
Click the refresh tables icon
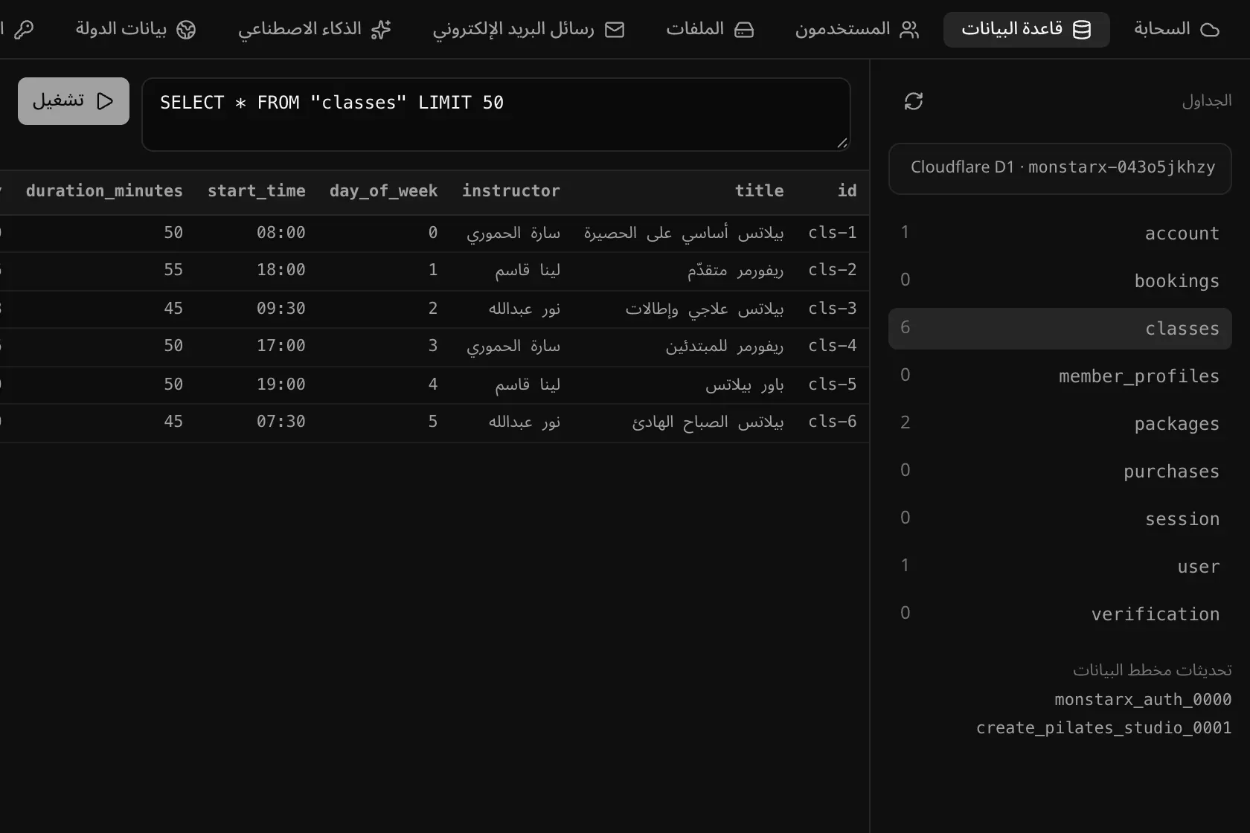(914, 101)
